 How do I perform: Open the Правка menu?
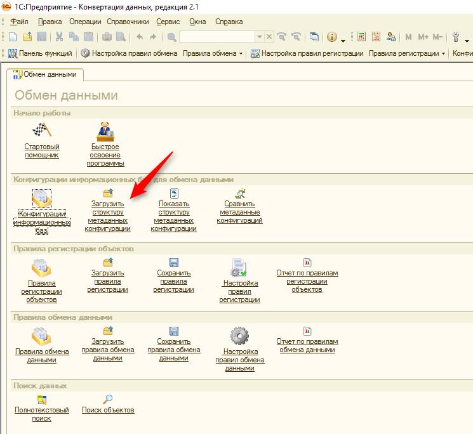coord(50,22)
